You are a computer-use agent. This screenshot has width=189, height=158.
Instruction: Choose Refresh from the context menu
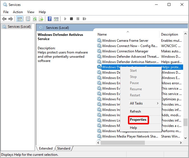point(135,111)
